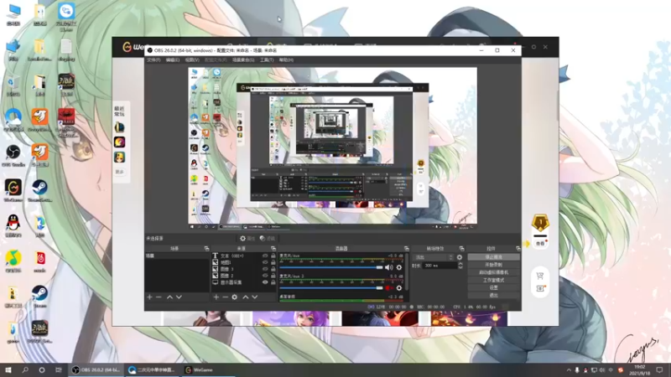Pop out the 转场特效 dock panel
The width and height of the screenshot is (671, 377).
461,248
